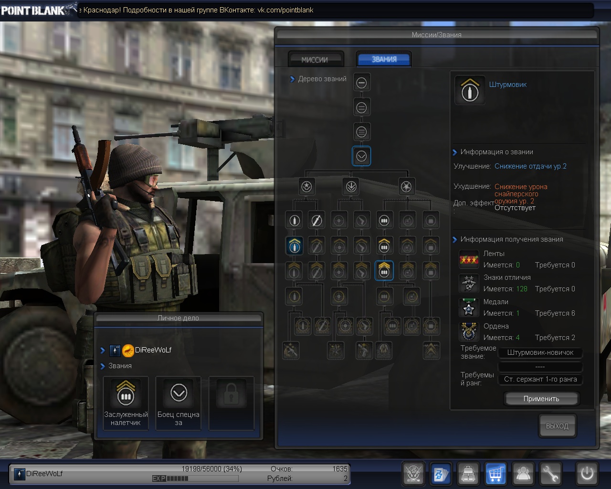
Task: Click the locked third rank slot
Action: pyautogui.click(x=232, y=403)
